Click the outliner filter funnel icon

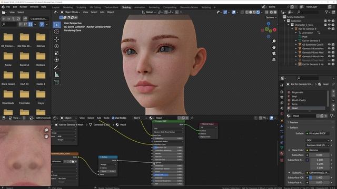[x=326, y=12]
